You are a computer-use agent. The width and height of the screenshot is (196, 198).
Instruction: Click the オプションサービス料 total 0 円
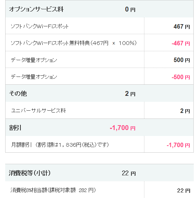pos(130,9)
